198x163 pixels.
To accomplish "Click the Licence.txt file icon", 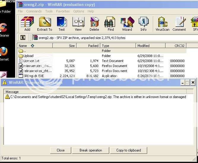I will (x=20, y=61).
